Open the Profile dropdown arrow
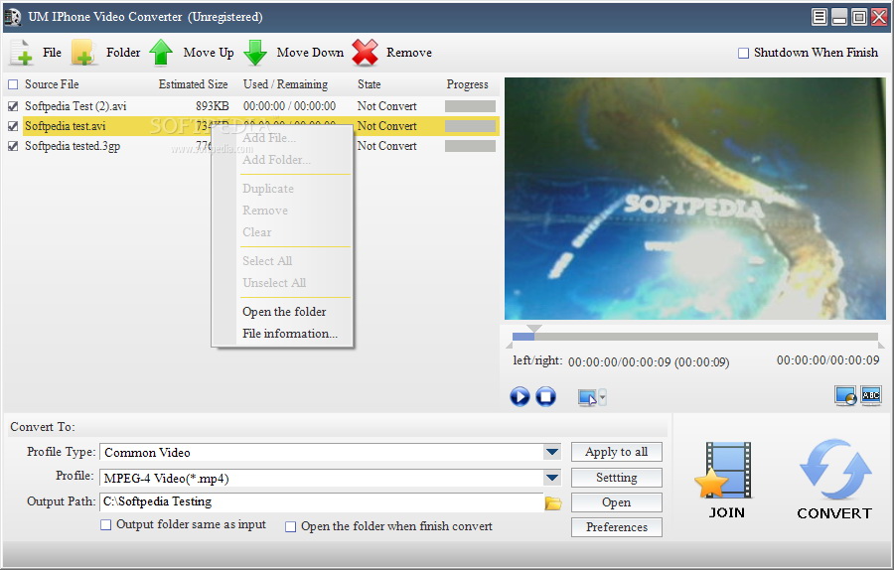This screenshot has width=894, height=570. [552, 478]
